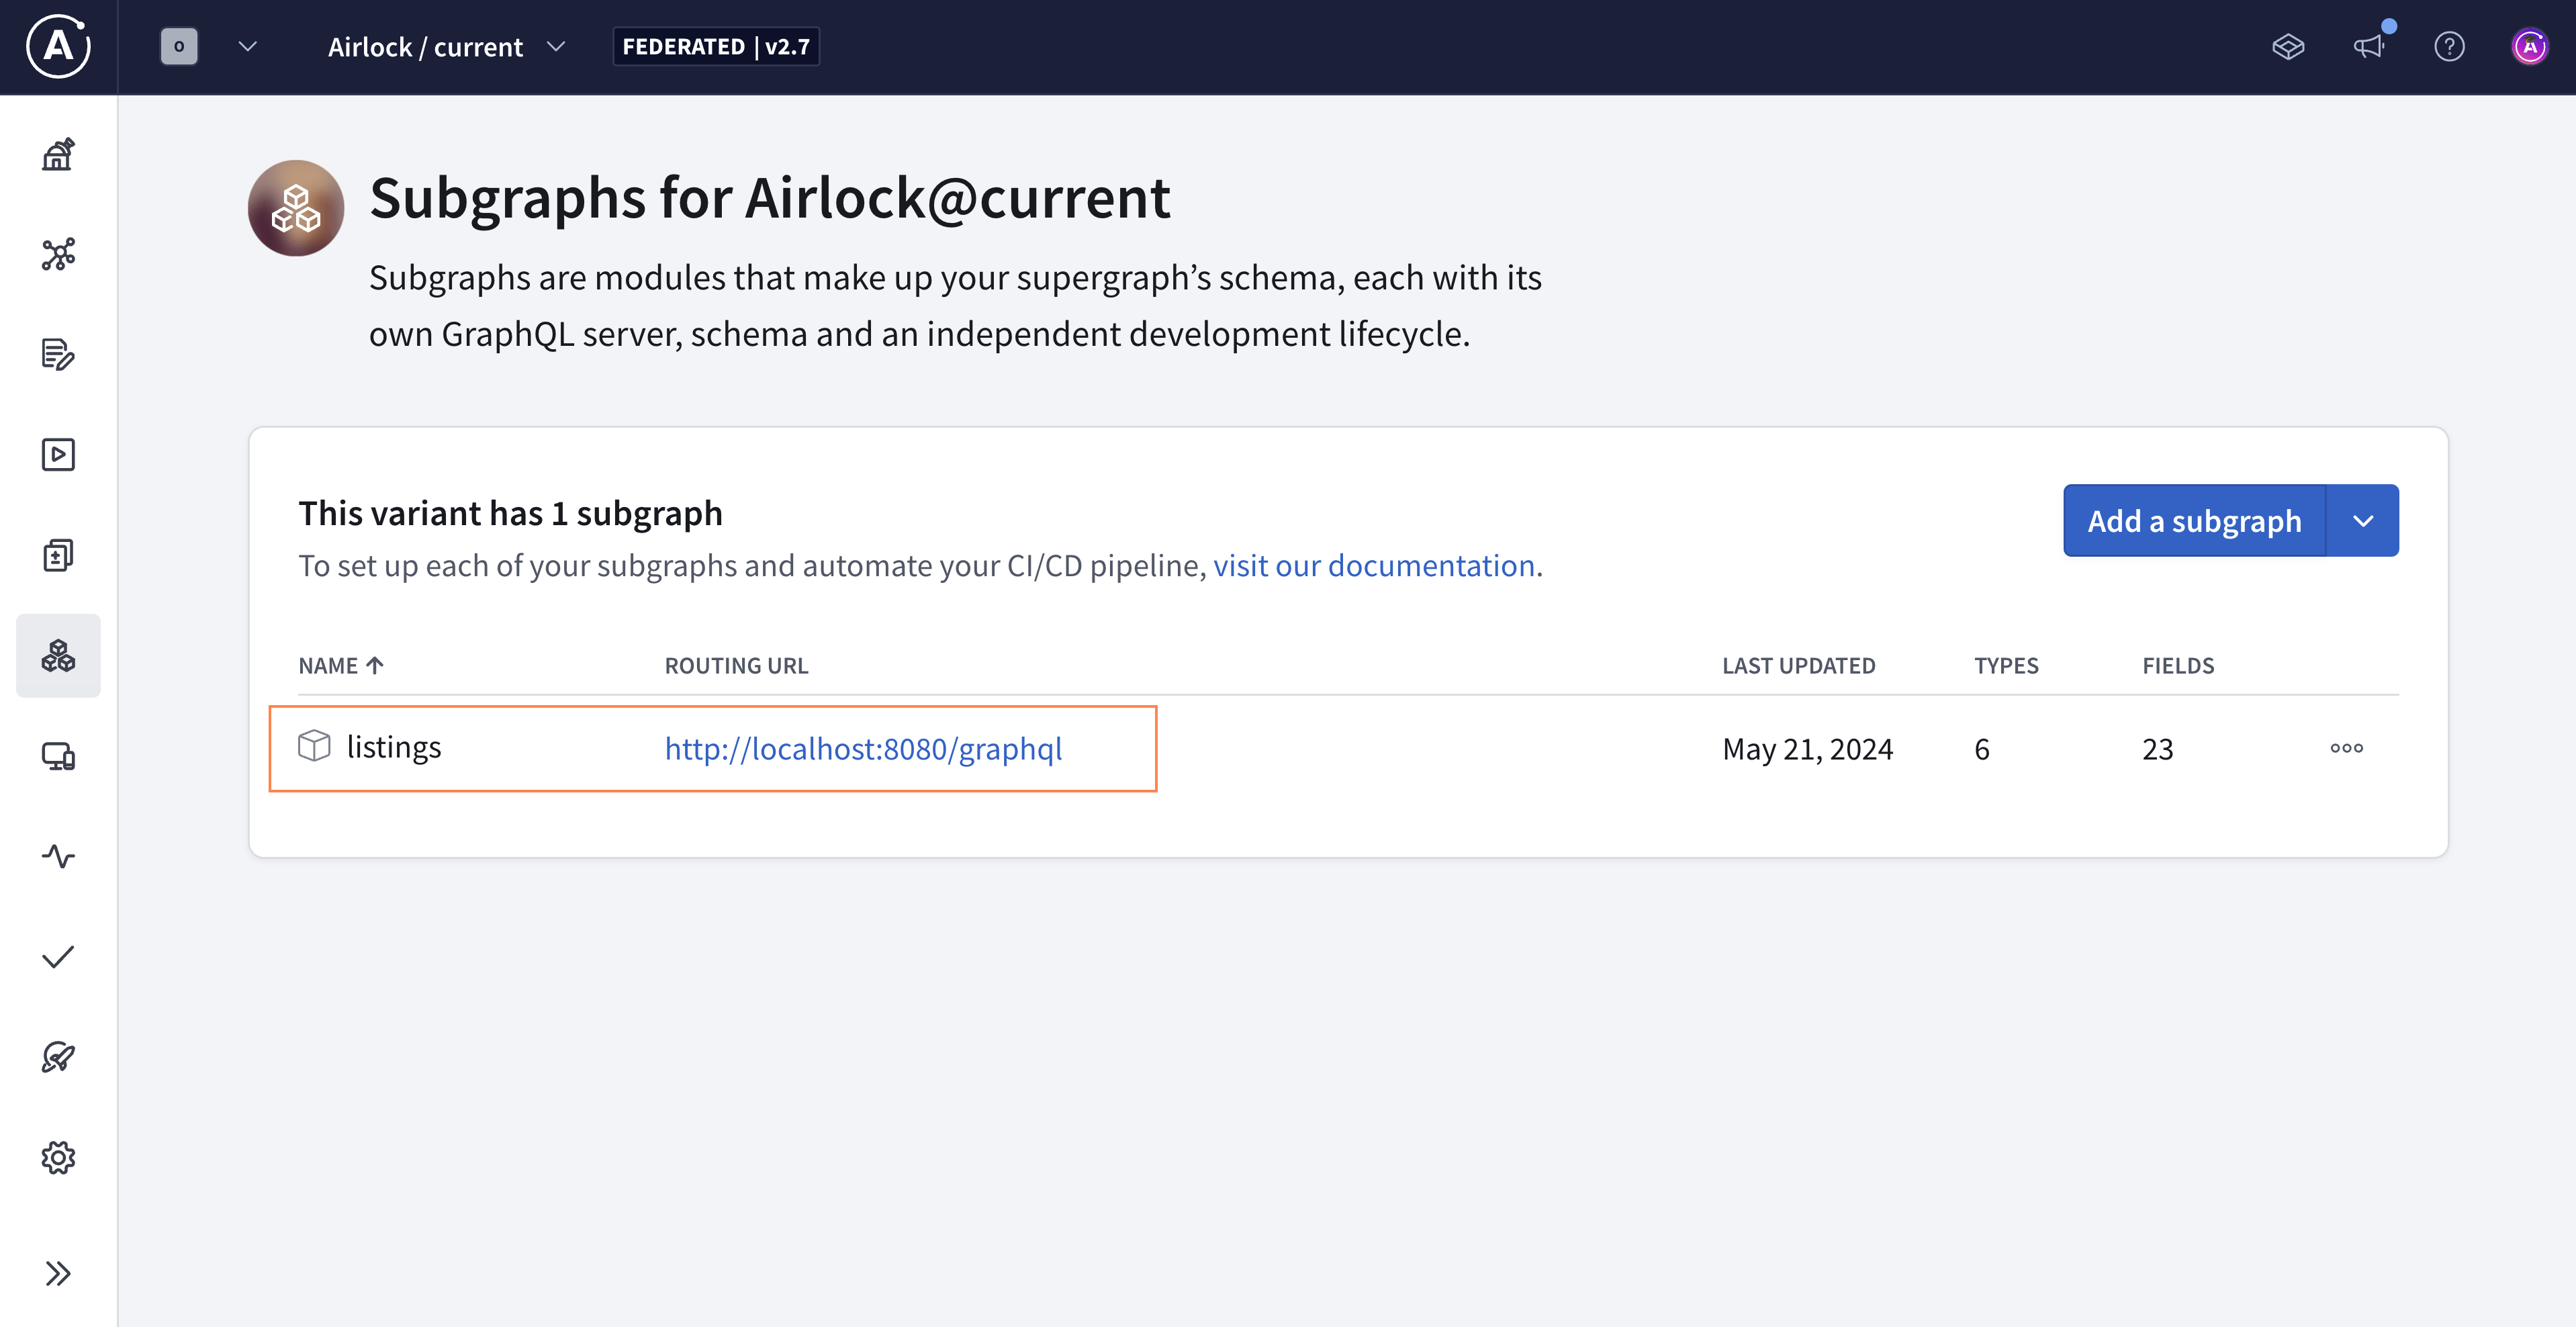Select the Schema graph icon in the sidebar
The image size is (2576, 1327).
(58, 255)
